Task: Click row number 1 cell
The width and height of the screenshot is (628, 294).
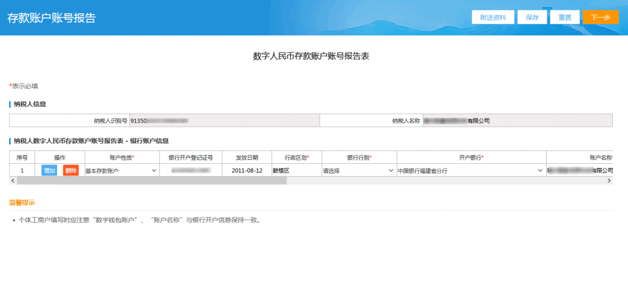Action: point(22,170)
